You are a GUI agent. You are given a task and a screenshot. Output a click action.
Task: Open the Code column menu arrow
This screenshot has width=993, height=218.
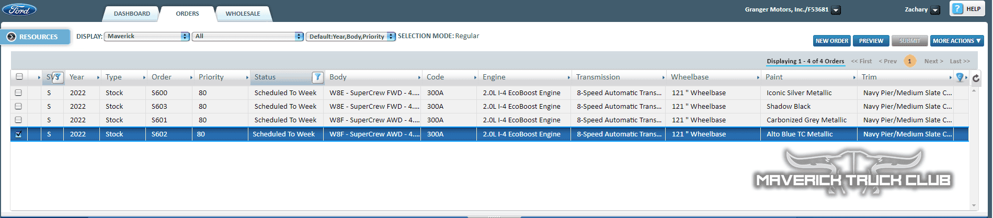(x=475, y=77)
